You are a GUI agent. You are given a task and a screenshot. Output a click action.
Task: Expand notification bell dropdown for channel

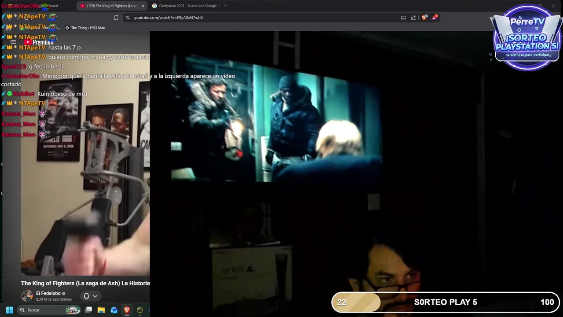[91, 296]
